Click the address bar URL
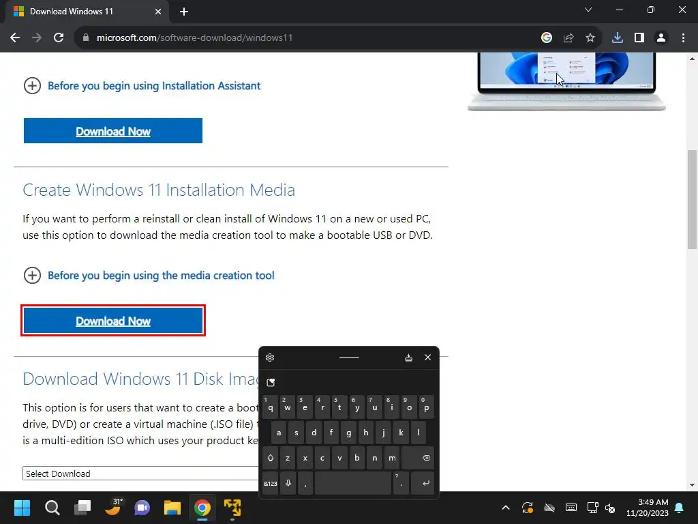This screenshot has height=524, width=698. pos(194,38)
